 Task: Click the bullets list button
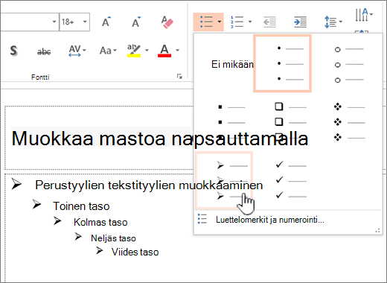[205, 22]
